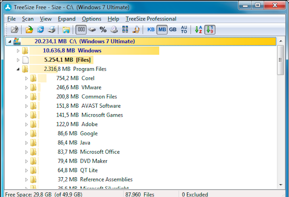Click the QT Lite folder icon
Screen dimensions: 289x197
click(33, 170)
